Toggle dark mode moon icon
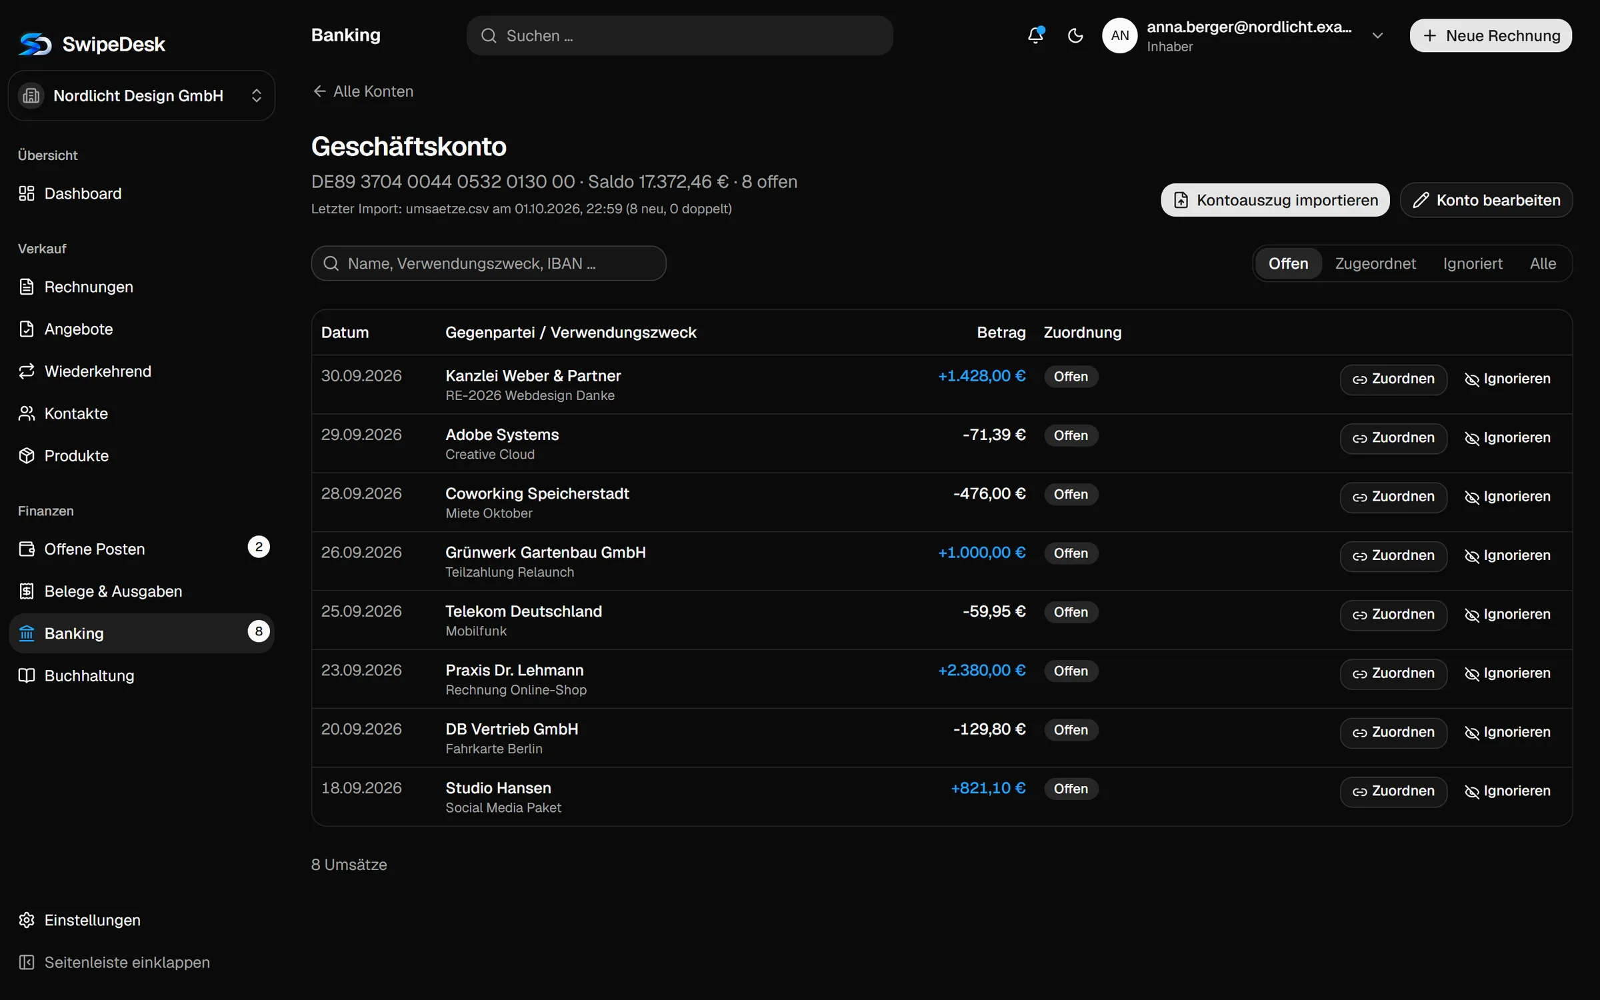This screenshot has width=1600, height=1000. (x=1075, y=35)
